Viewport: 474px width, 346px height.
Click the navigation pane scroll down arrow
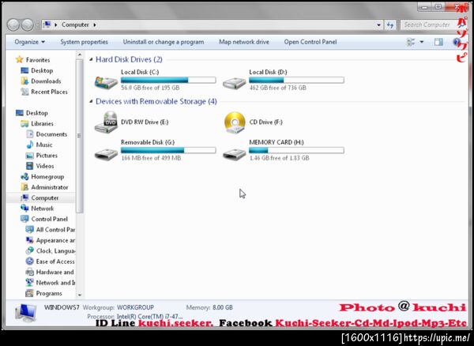[80, 295]
